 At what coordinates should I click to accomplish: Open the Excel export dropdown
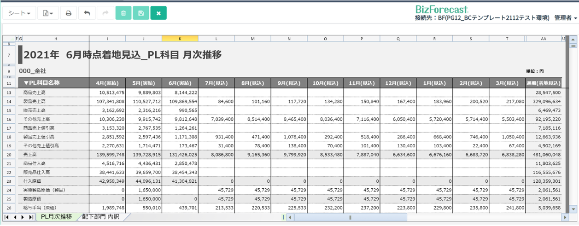(48, 13)
